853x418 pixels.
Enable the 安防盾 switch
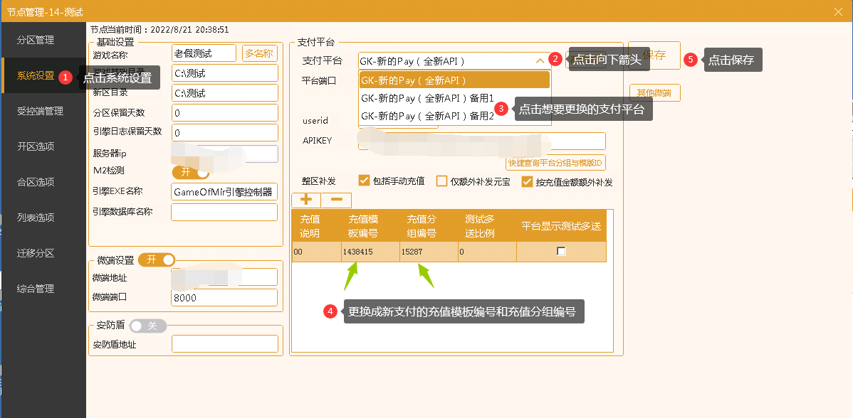tap(147, 326)
